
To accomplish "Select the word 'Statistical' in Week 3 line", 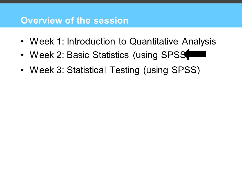I will click(x=86, y=70).
